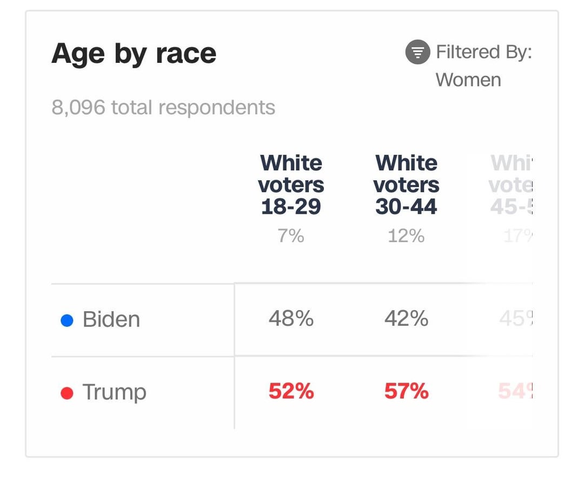Click the faded White voters 45 column header
584x479 pixels.
(x=511, y=185)
